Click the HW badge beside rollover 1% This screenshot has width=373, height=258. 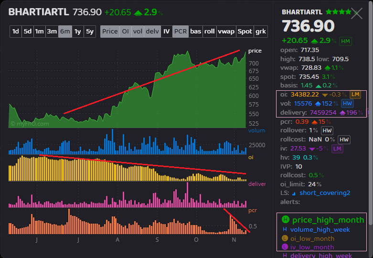(x=327, y=130)
